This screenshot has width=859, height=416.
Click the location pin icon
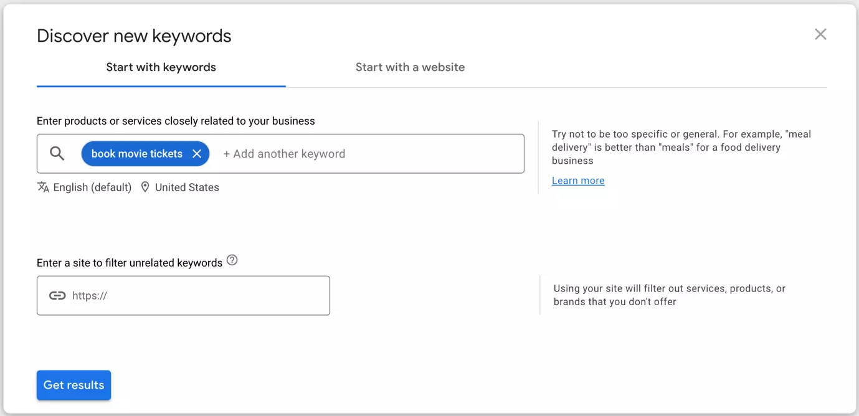(x=145, y=187)
